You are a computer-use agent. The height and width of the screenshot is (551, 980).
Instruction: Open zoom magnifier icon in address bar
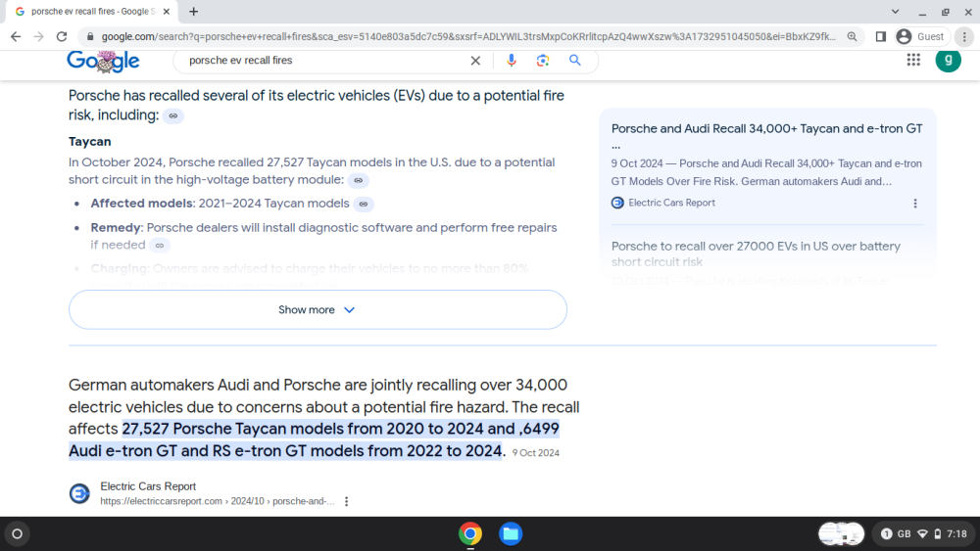852,37
